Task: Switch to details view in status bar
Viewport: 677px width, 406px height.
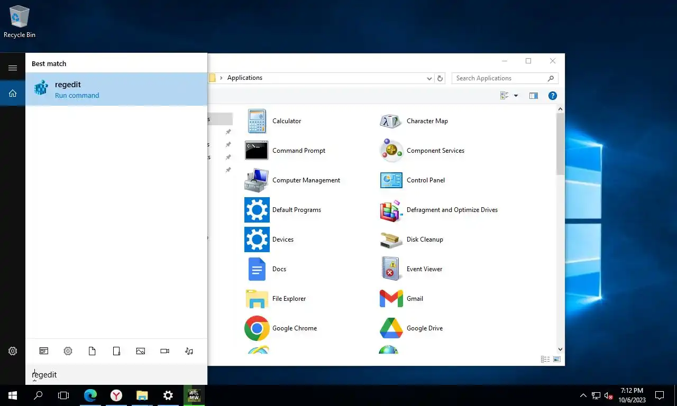Action: pos(545,359)
